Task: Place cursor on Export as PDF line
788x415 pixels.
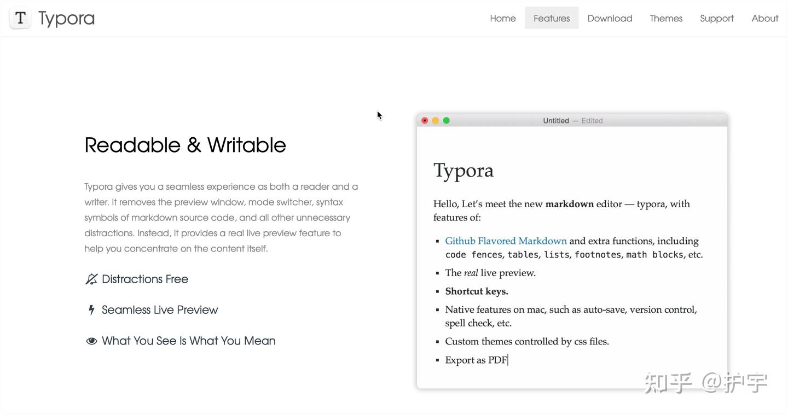Action: 476,360
